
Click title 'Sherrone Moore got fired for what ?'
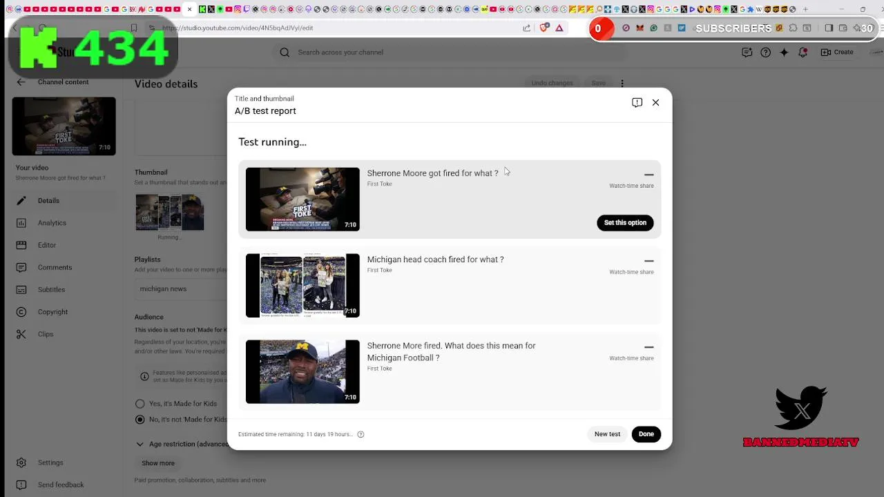pos(432,173)
